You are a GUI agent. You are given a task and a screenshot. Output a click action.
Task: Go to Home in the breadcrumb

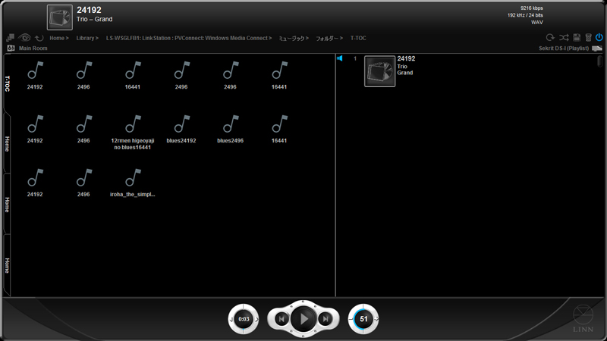click(x=58, y=38)
